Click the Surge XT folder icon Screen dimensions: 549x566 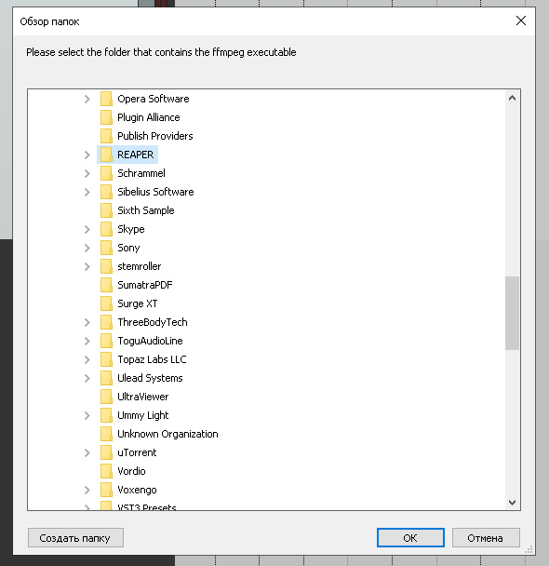[106, 303]
